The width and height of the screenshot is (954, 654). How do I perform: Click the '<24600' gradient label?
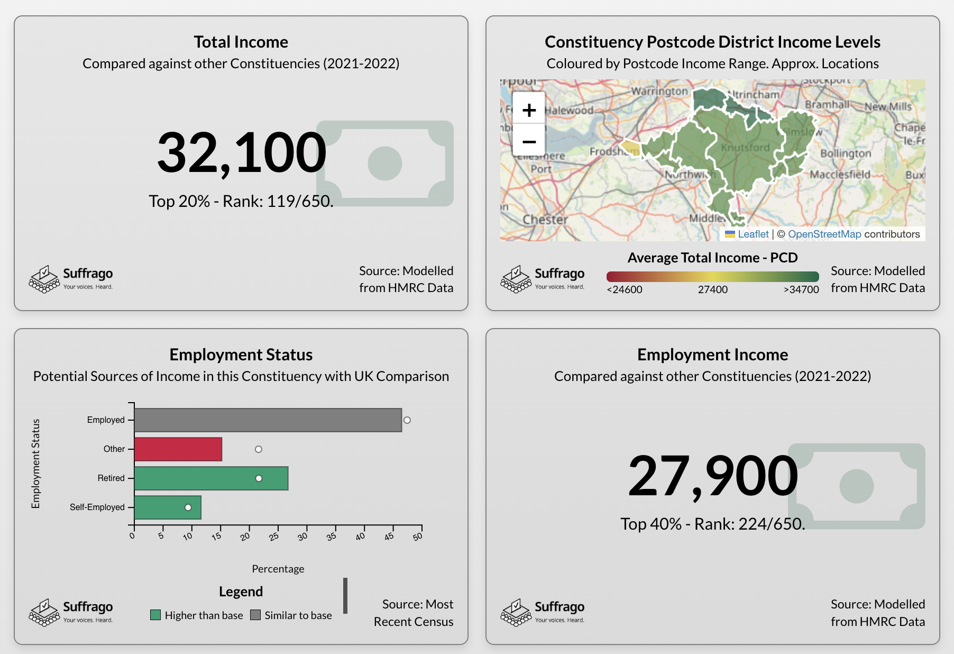(x=625, y=289)
